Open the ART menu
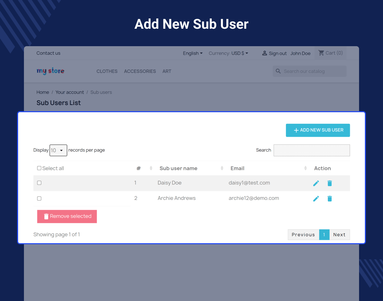The height and width of the screenshot is (301, 383). point(167,71)
